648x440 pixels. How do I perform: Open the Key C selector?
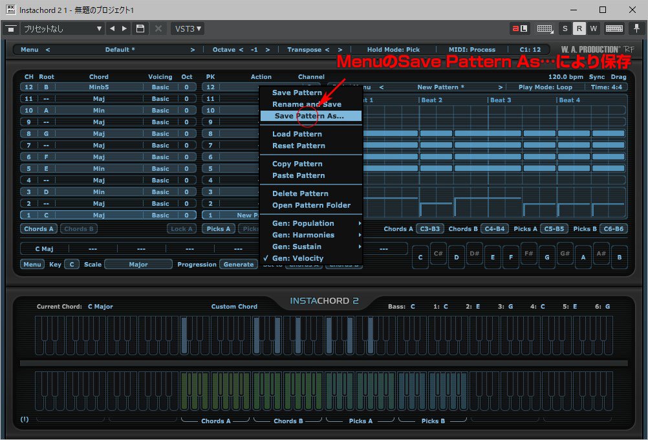coord(72,264)
